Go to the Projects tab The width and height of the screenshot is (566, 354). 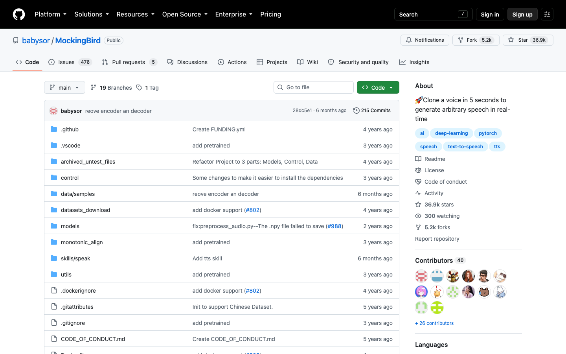pos(272,62)
